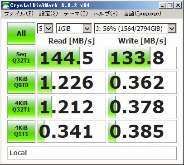Open the テーマ(T) menu
184x165 pixels.
click(x=76, y=14)
